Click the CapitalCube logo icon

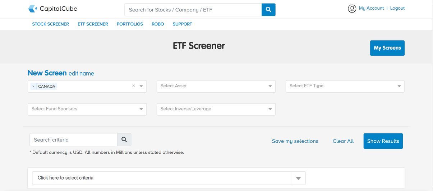pos(33,9)
